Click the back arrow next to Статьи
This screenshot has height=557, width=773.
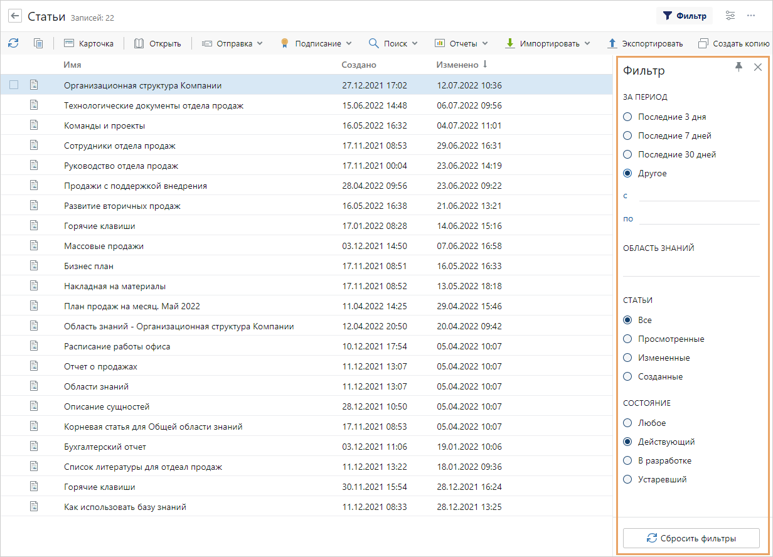pos(15,16)
